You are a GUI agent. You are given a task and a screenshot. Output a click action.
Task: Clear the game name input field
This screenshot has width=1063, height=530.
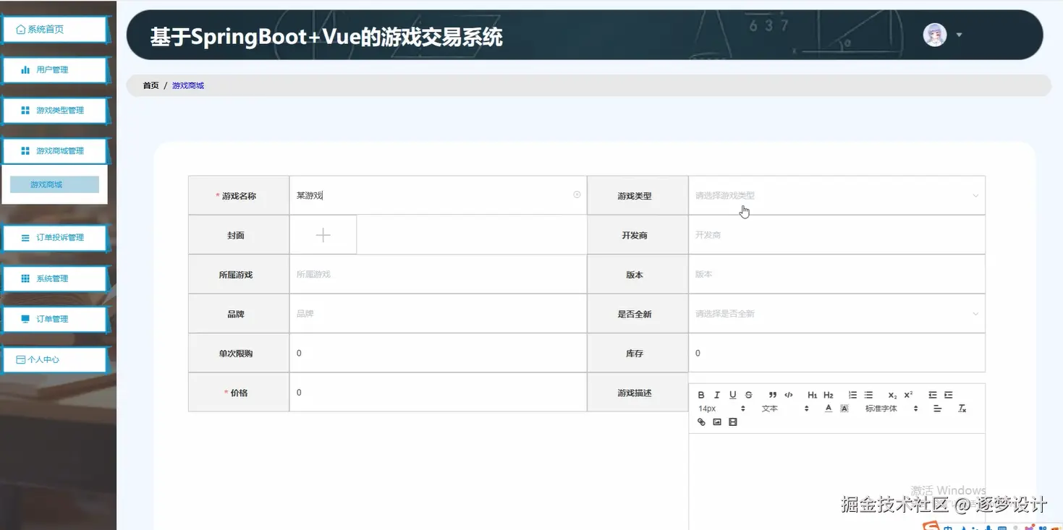577,195
